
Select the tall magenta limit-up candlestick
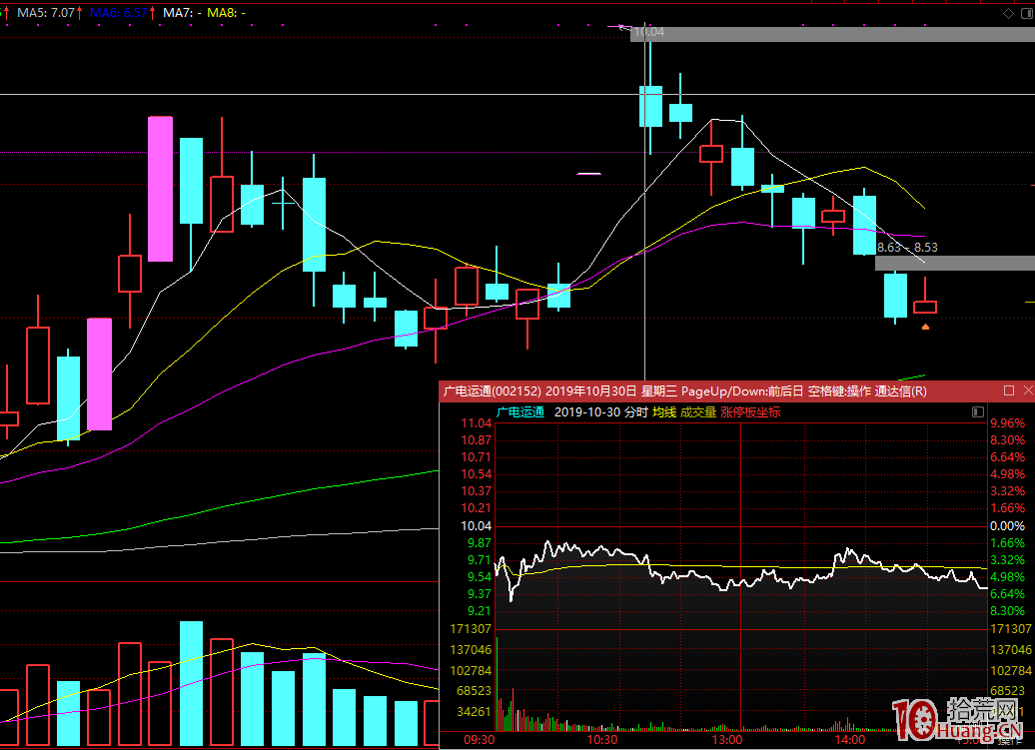(x=160, y=189)
